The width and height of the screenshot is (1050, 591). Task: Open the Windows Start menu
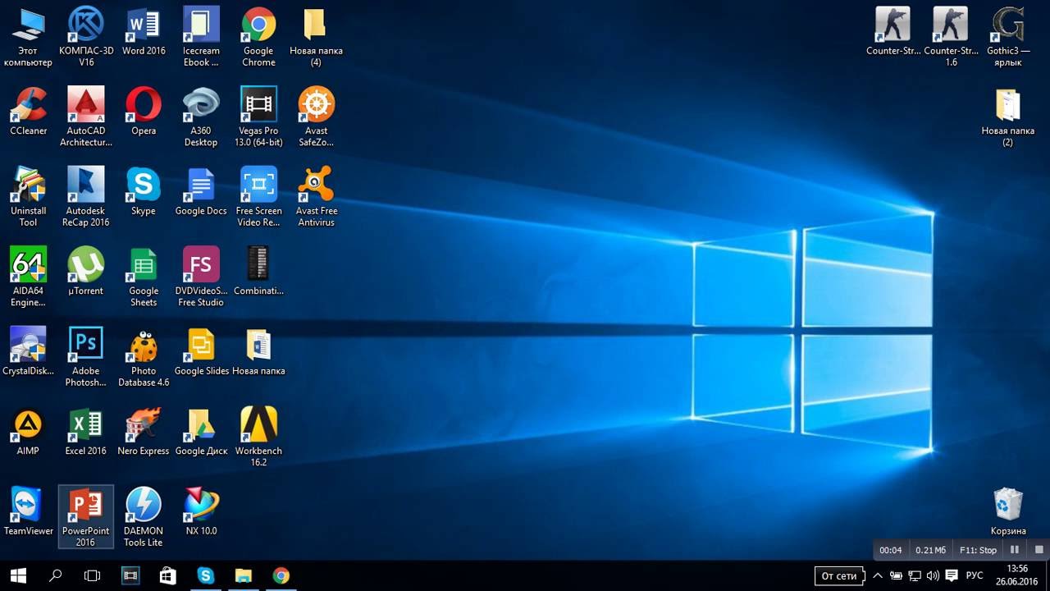coord(18,575)
